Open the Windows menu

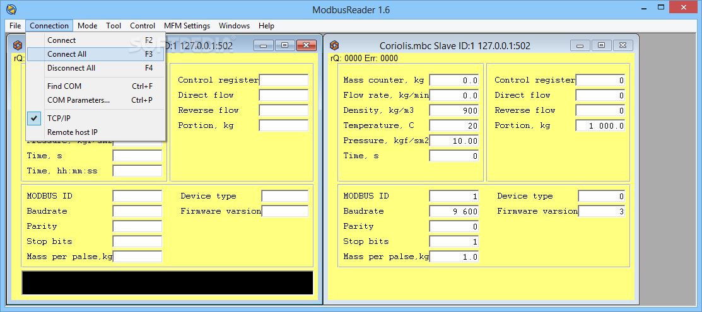tap(234, 25)
